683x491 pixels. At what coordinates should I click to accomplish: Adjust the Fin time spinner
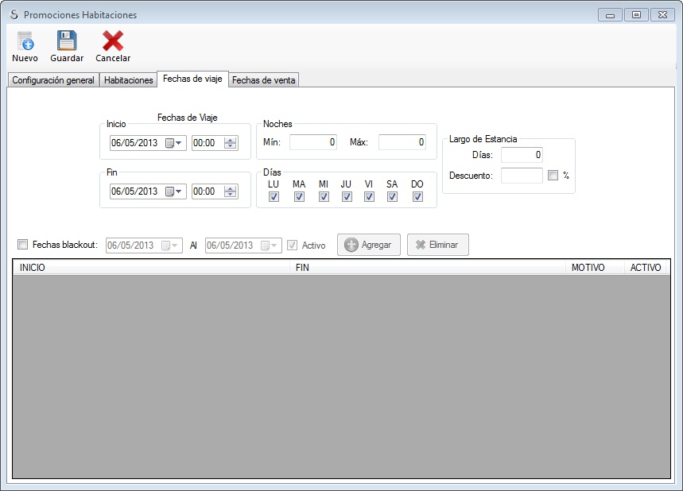231,191
